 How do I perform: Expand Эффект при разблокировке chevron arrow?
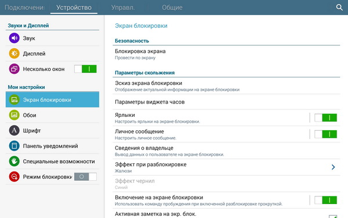coord(333,167)
